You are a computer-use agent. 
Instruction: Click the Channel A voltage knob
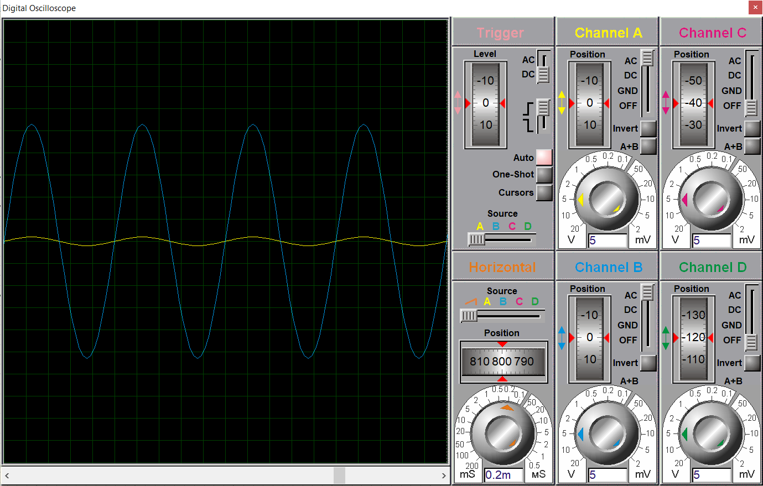pyautogui.click(x=608, y=199)
